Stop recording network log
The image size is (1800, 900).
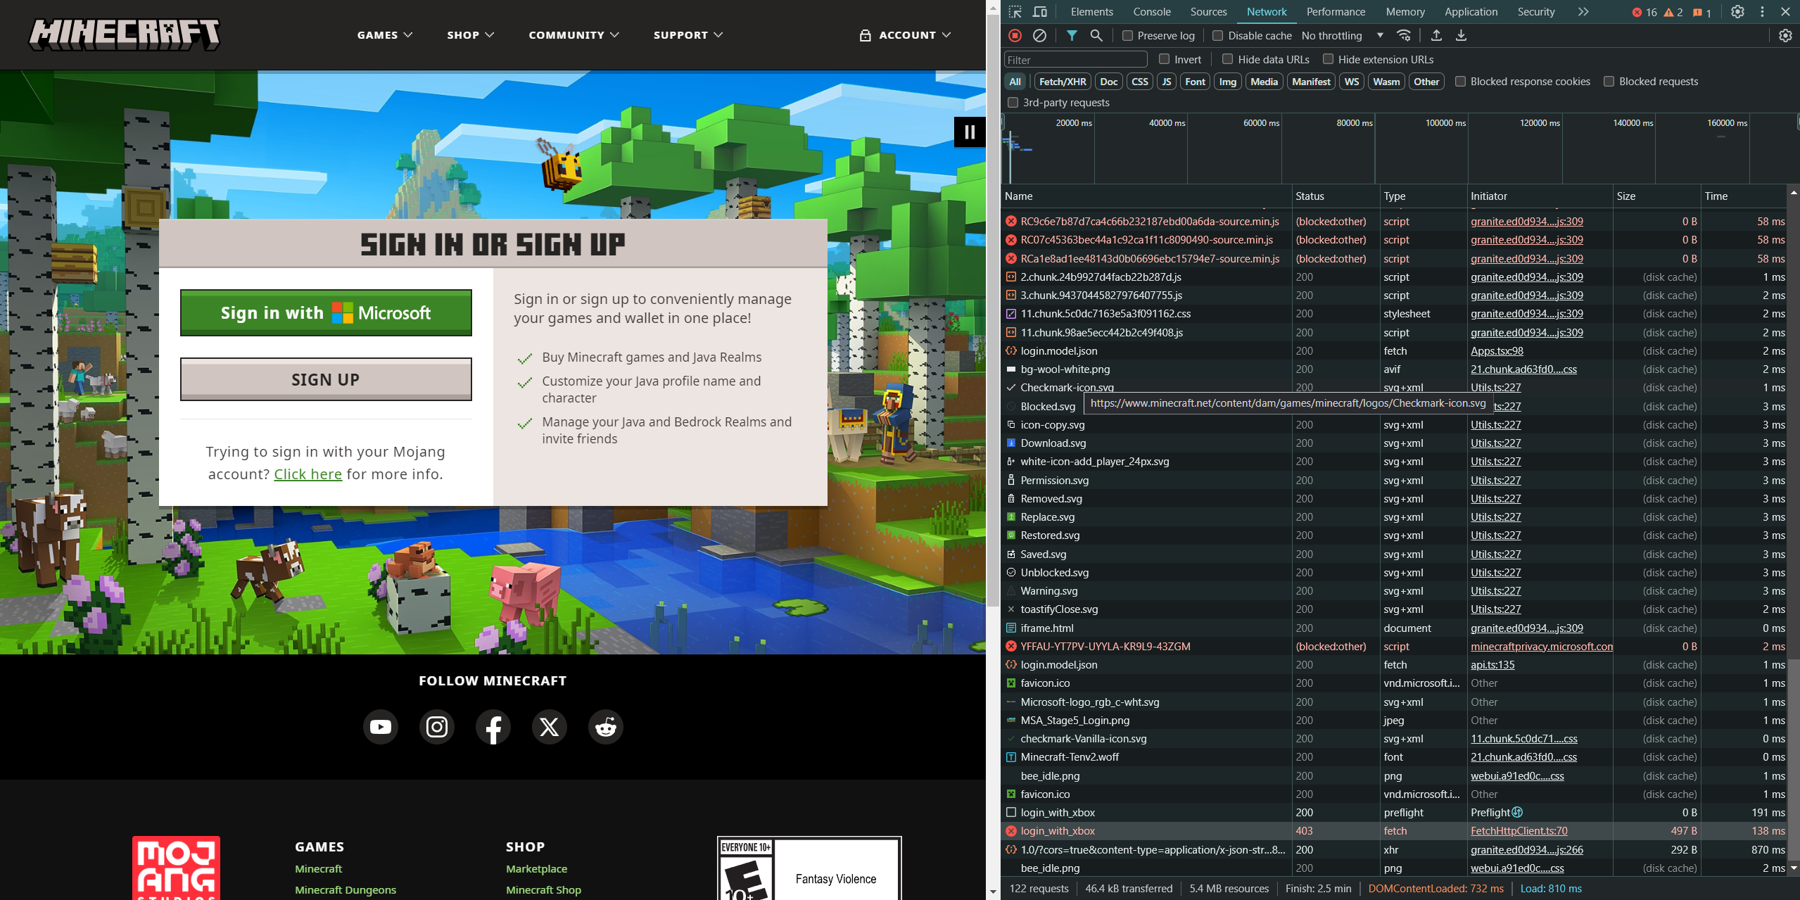point(1015,35)
